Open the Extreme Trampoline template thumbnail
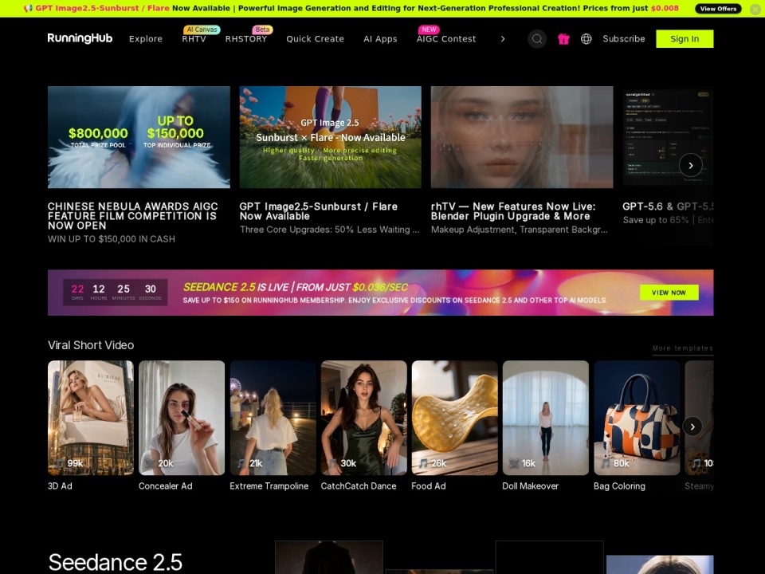 point(273,418)
